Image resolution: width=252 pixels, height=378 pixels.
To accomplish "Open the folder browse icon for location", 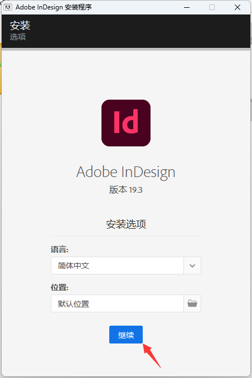I will tap(192, 303).
